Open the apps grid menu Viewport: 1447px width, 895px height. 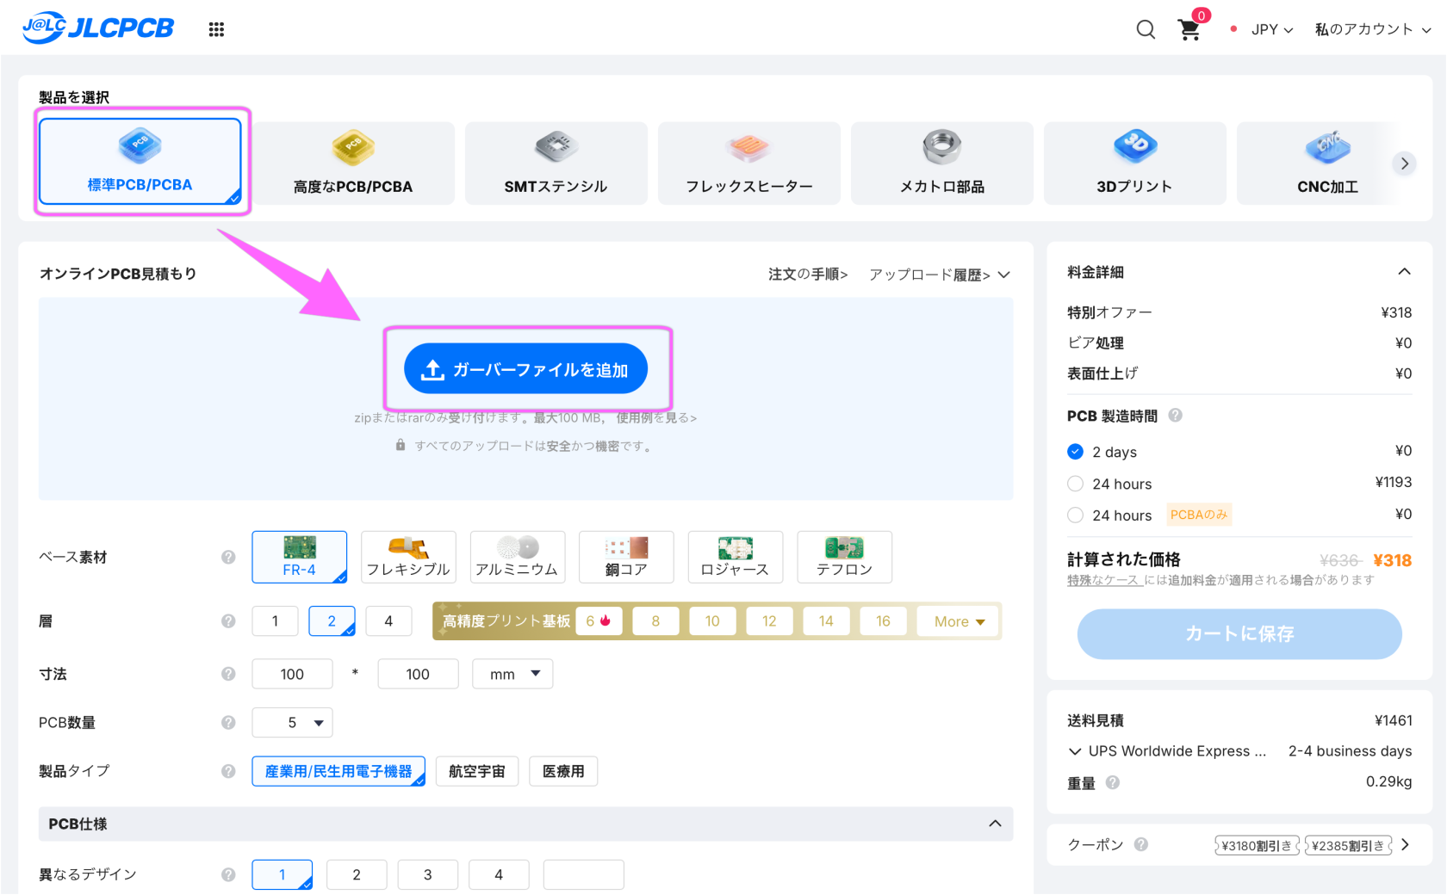(x=216, y=29)
